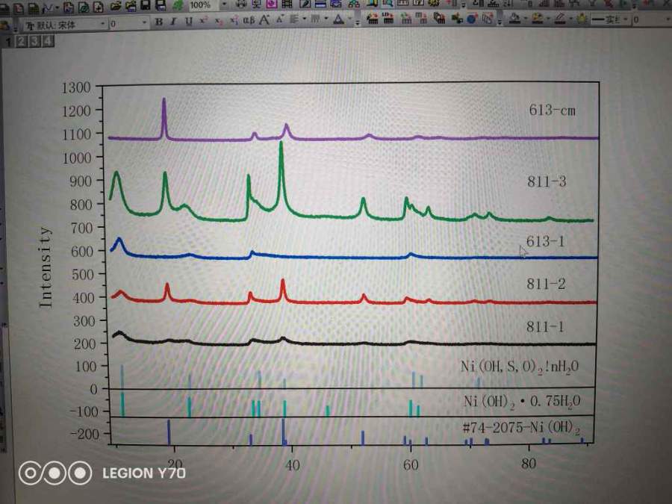Select graph layer 4 icon
The image size is (672, 504).
coord(48,41)
